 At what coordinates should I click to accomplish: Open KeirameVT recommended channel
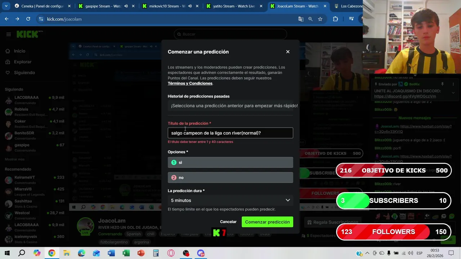click(34, 180)
